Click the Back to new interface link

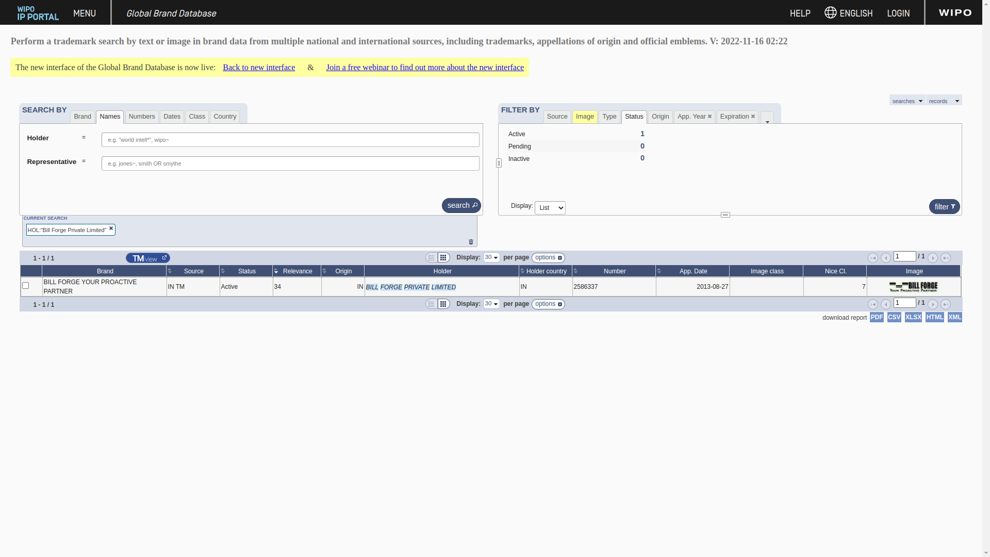pyautogui.click(x=259, y=68)
